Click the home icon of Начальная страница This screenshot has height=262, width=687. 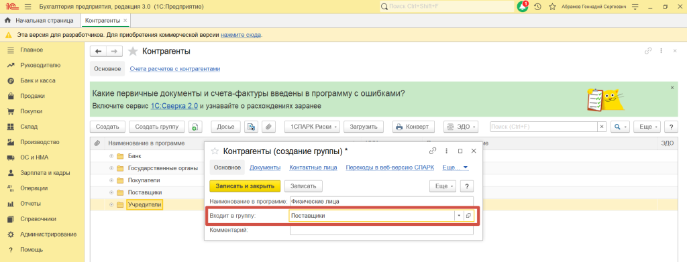tap(7, 21)
